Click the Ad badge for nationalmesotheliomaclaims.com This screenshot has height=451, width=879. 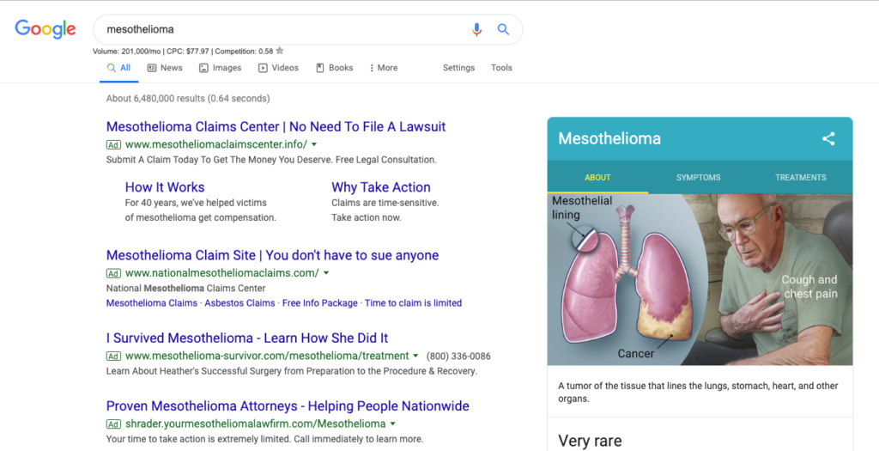pos(114,274)
